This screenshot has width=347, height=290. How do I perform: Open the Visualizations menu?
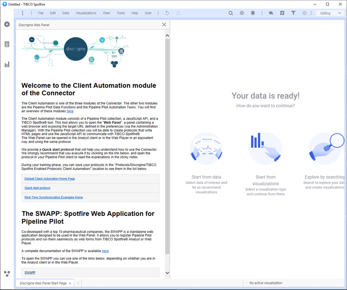[x=86, y=13]
